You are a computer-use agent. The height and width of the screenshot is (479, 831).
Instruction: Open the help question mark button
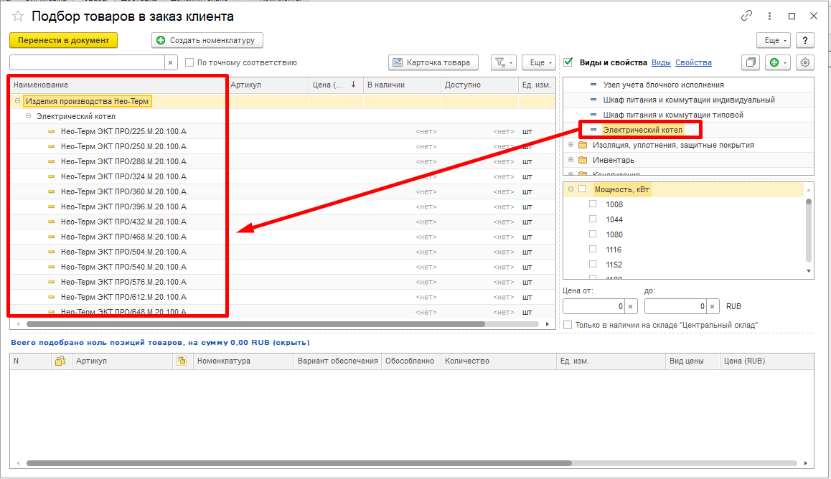pyautogui.click(x=805, y=40)
